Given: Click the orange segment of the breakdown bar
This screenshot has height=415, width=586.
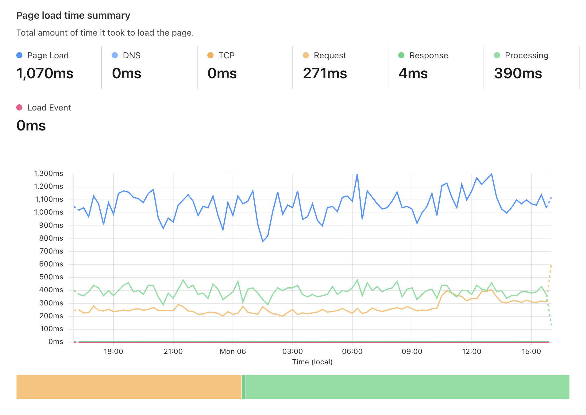Looking at the screenshot, I should pyautogui.click(x=129, y=387).
